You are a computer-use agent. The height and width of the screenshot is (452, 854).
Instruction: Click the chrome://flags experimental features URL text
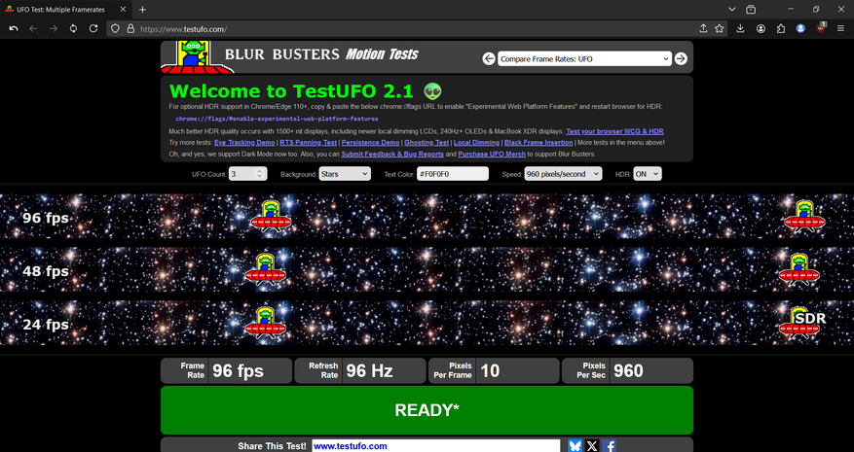(x=278, y=119)
